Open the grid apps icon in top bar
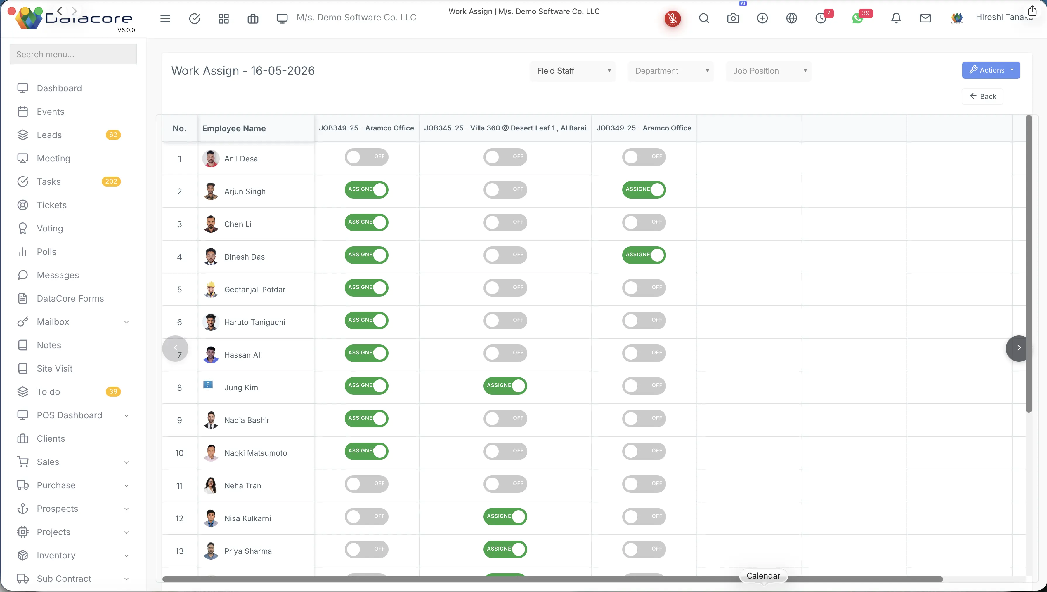Screen dimensions: 1047x592 coord(224,18)
